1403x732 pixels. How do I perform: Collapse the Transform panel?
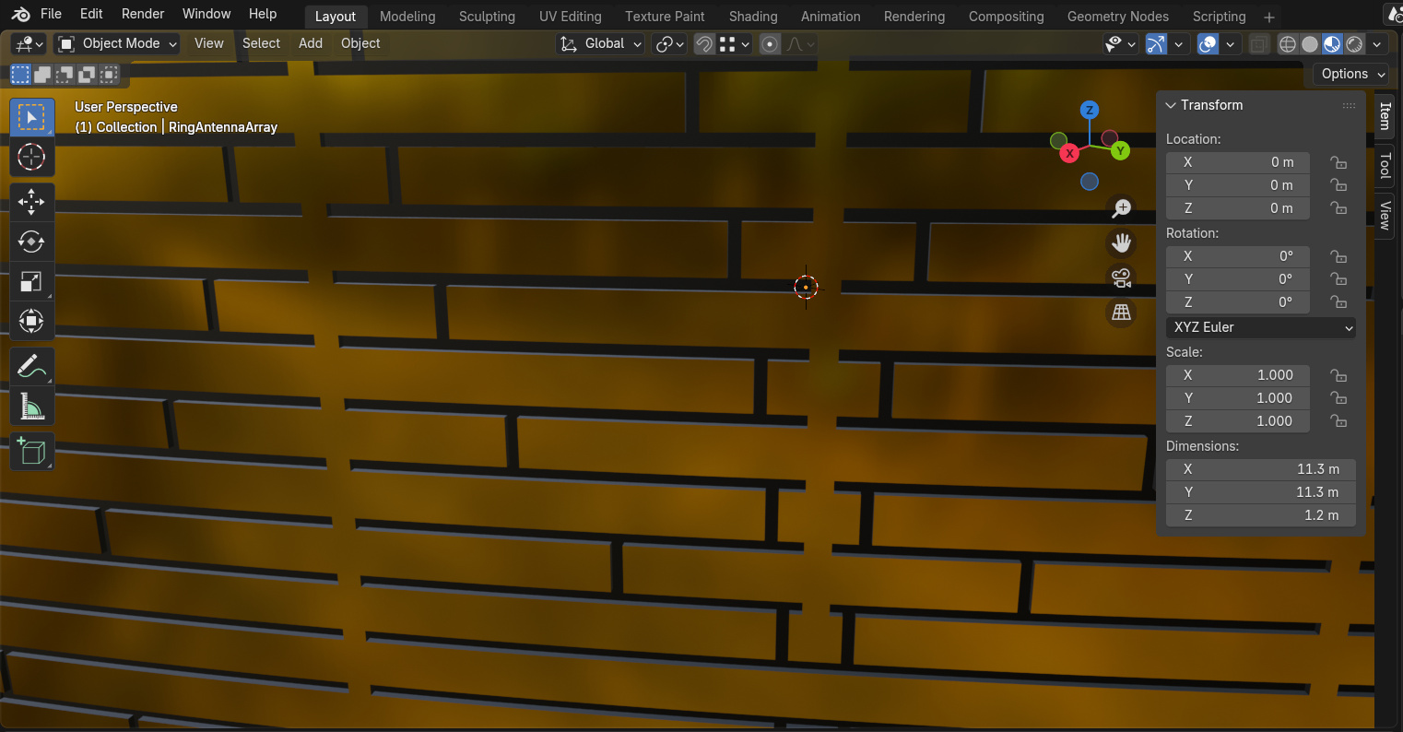click(x=1171, y=105)
